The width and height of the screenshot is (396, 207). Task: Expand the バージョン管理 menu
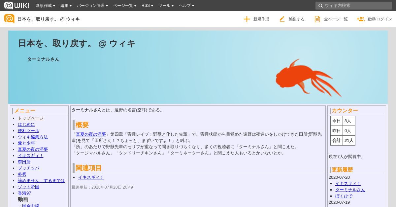click(92, 6)
